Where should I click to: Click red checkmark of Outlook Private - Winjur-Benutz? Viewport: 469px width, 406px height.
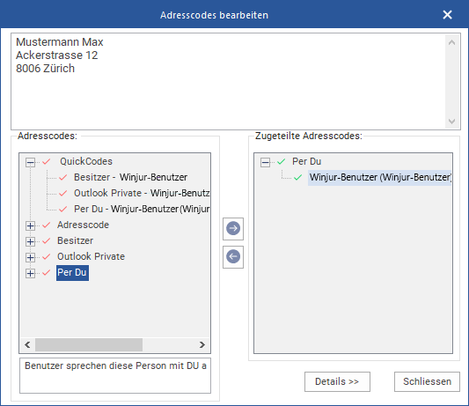tap(63, 194)
